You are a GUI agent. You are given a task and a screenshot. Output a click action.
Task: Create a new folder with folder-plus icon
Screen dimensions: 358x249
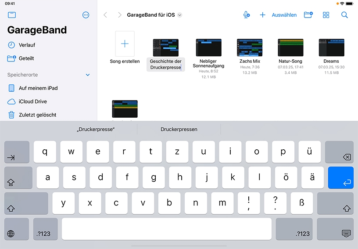[308, 15]
